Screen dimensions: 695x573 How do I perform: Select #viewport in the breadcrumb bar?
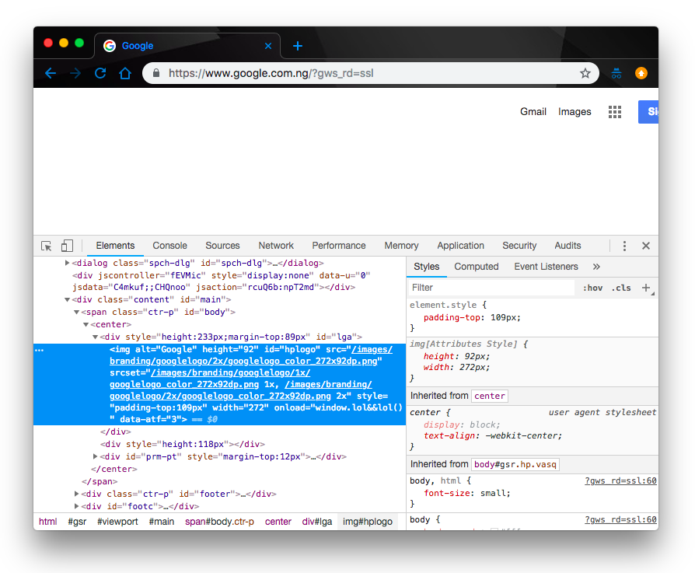[x=117, y=522]
